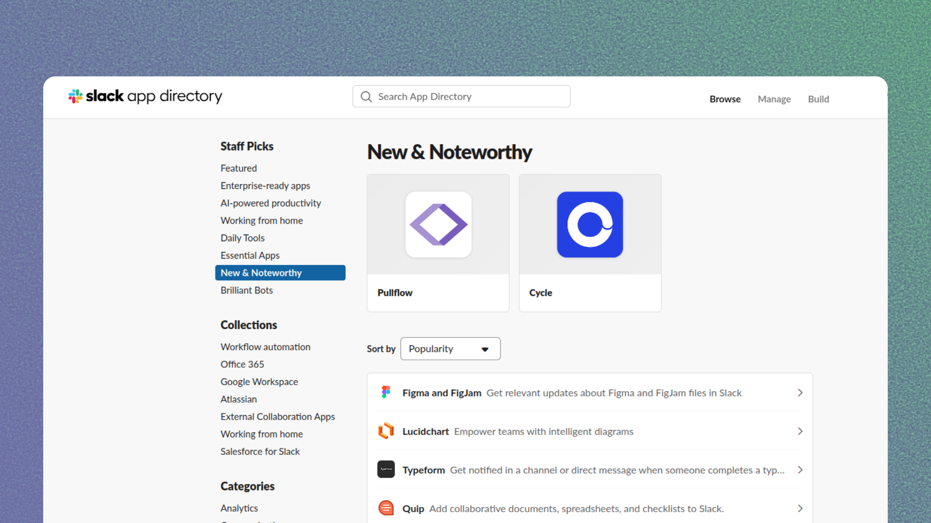931x523 pixels.
Task: Open Working from home under Collections
Action: pyautogui.click(x=261, y=434)
